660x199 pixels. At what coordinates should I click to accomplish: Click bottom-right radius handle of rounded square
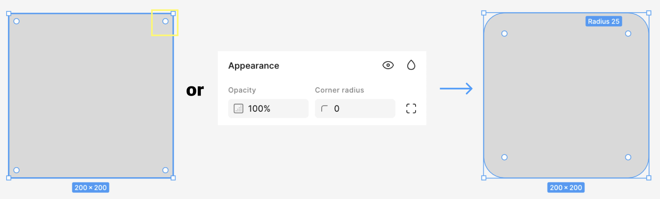628,157
